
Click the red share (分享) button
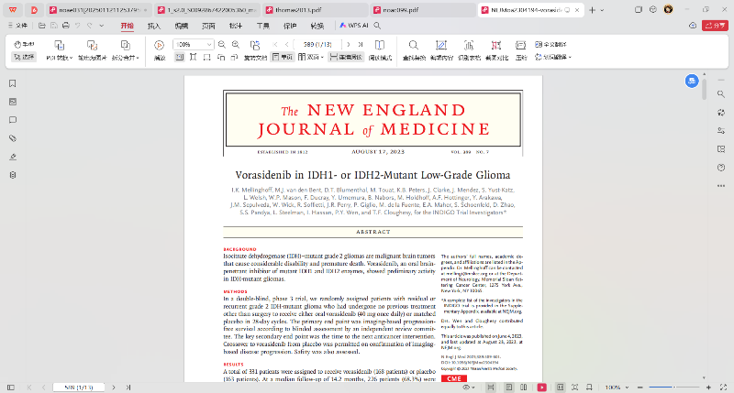tap(715, 26)
